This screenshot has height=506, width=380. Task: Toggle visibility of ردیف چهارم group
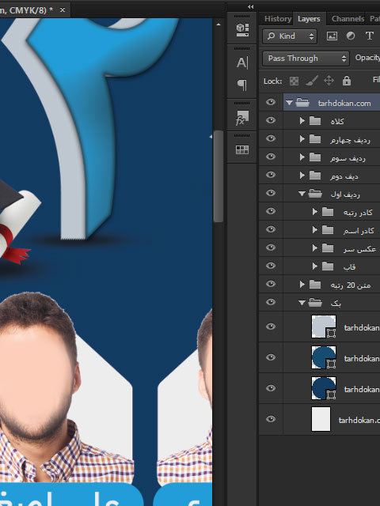click(271, 138)
